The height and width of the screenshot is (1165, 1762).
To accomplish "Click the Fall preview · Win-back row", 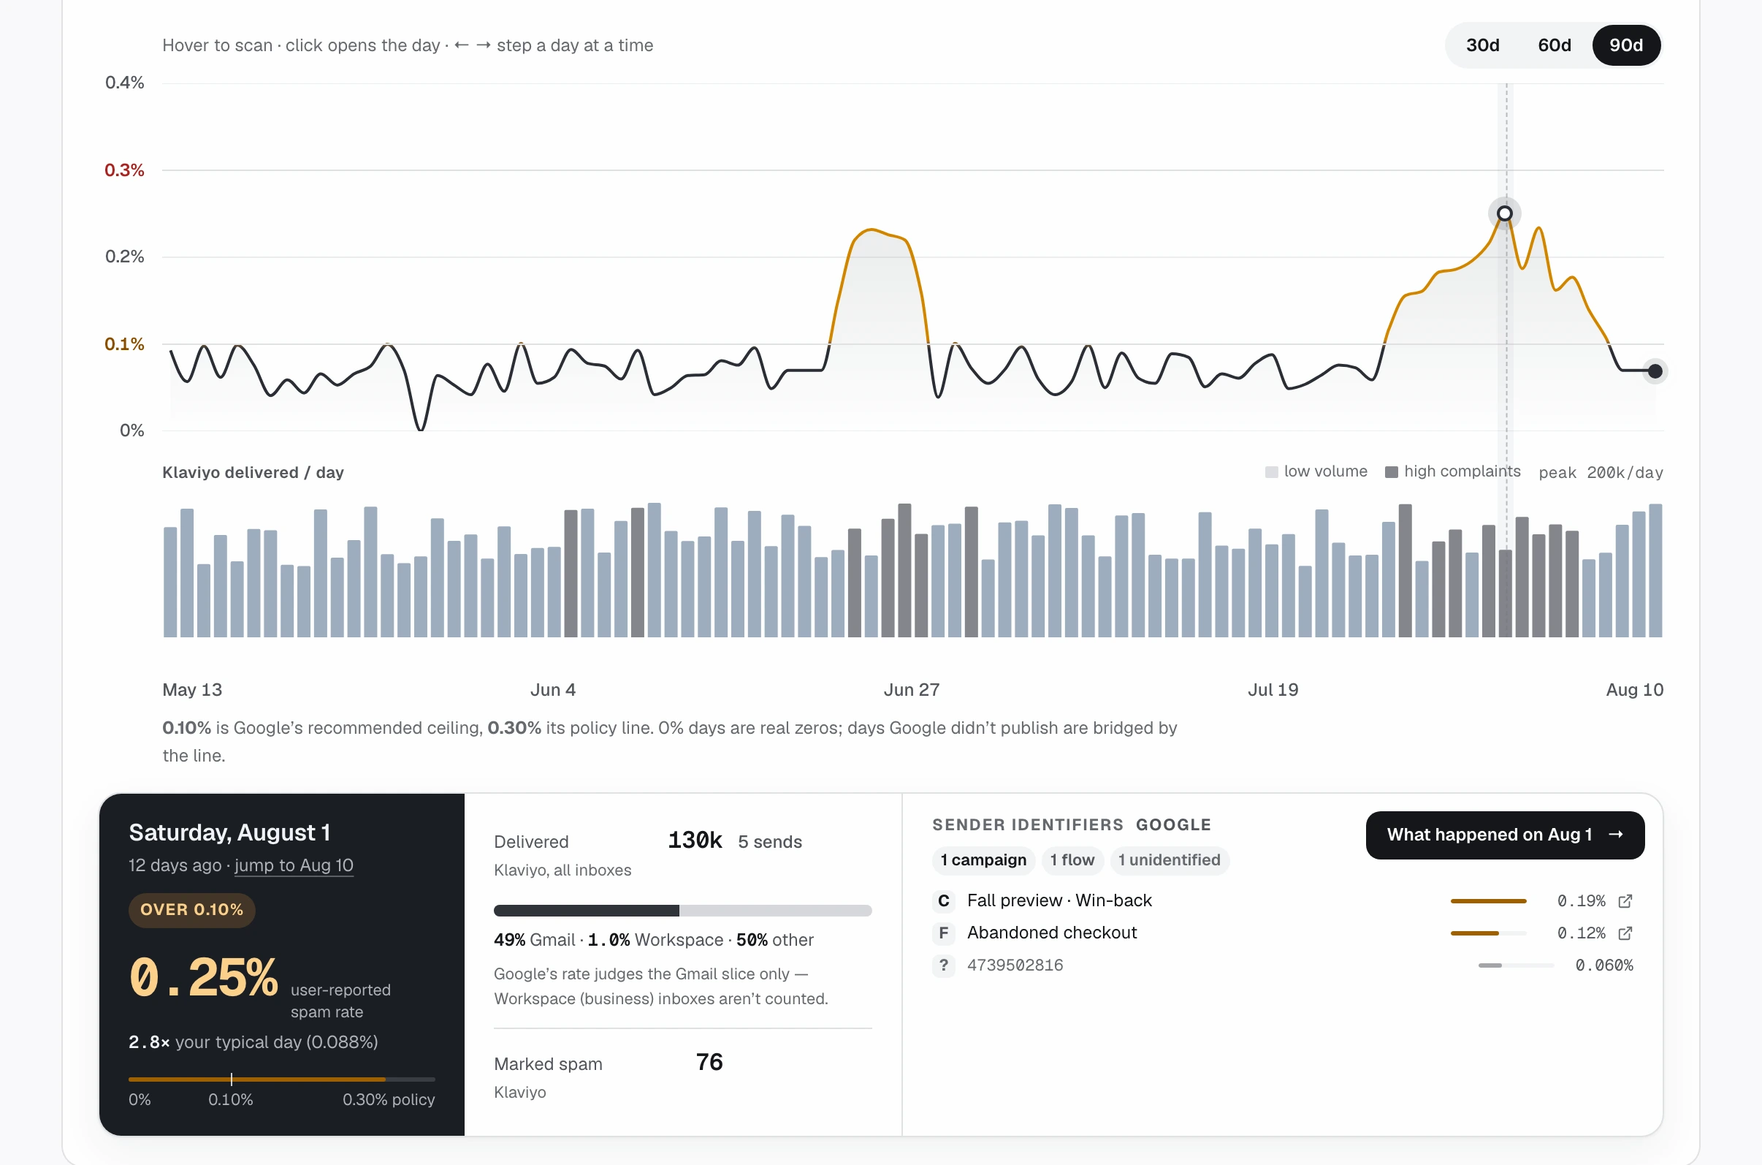I will [x=1282, y=901].
